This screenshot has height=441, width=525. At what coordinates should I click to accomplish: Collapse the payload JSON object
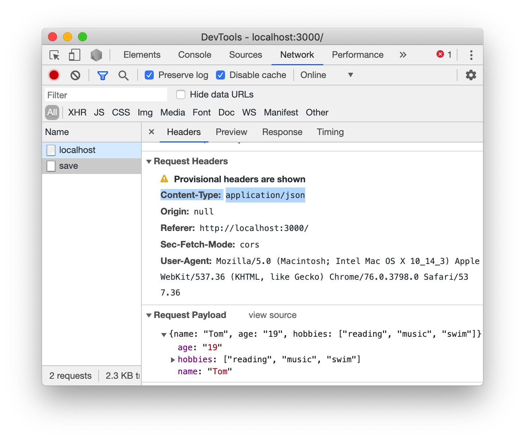[x=164, y=334]
